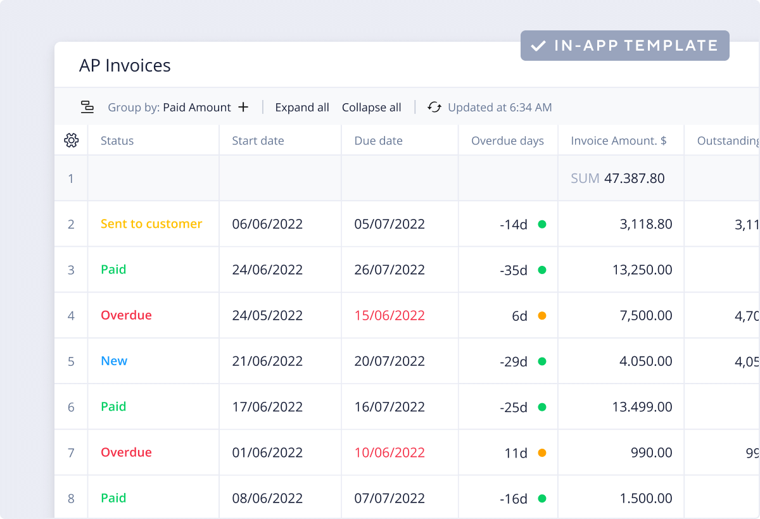The height and width of the screenshot is (519, 760).
Task: Click the orange dot beside 11d
Action: click(542, 453)
